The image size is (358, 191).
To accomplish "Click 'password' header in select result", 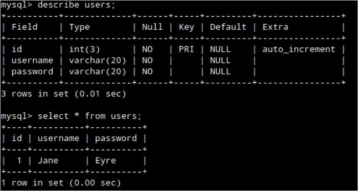I will 116,138.
